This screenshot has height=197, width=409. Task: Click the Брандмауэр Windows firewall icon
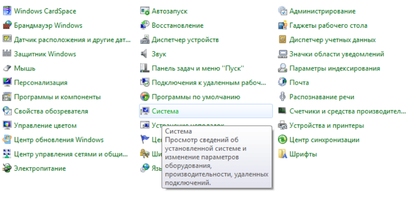(x=7, y=26)
